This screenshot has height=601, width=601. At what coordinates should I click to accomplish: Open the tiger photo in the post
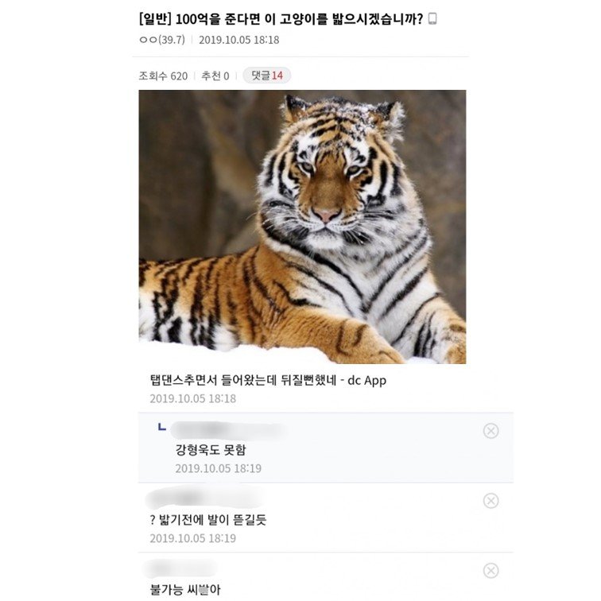pos(302,227)
